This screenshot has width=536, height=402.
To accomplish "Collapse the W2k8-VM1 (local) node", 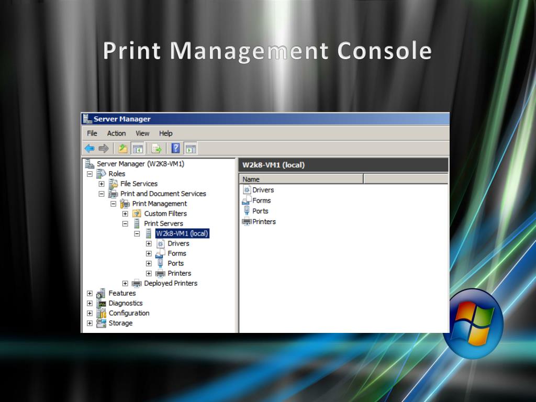I will 137,233.
